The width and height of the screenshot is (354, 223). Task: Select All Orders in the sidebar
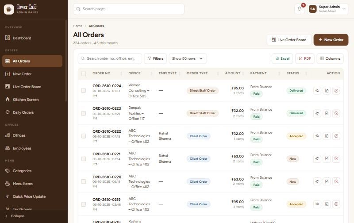(32, 61)
